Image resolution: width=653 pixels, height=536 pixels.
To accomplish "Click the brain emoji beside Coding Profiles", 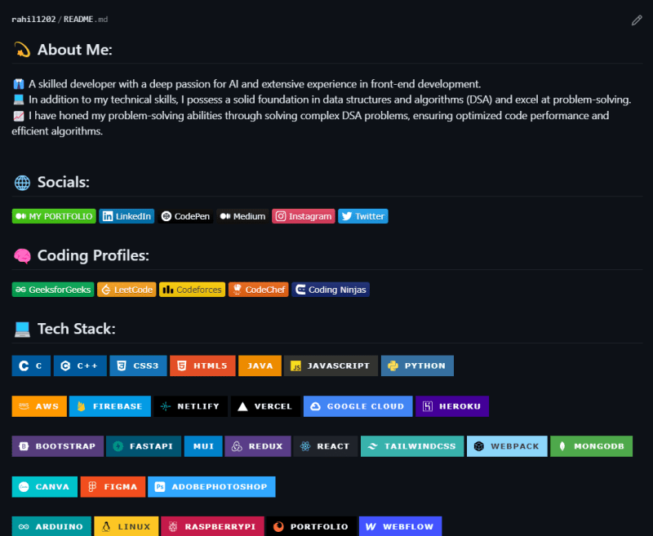I will pyautogui.click(x=22, y=256).
